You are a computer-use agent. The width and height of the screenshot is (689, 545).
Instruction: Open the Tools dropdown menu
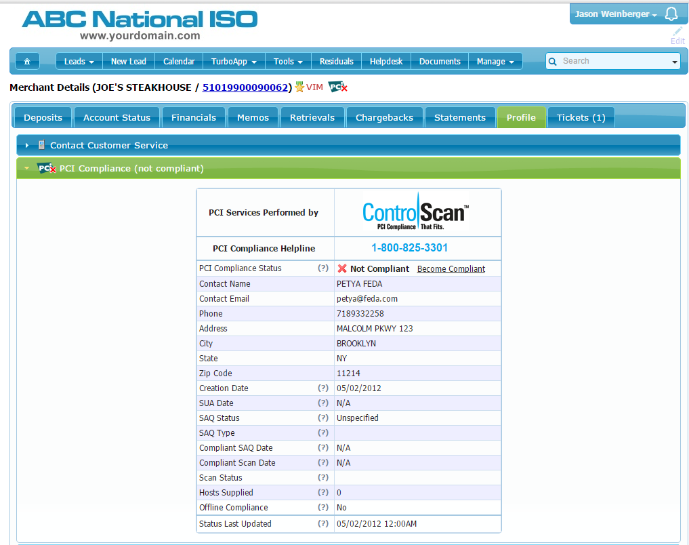[x=288, y=62]
